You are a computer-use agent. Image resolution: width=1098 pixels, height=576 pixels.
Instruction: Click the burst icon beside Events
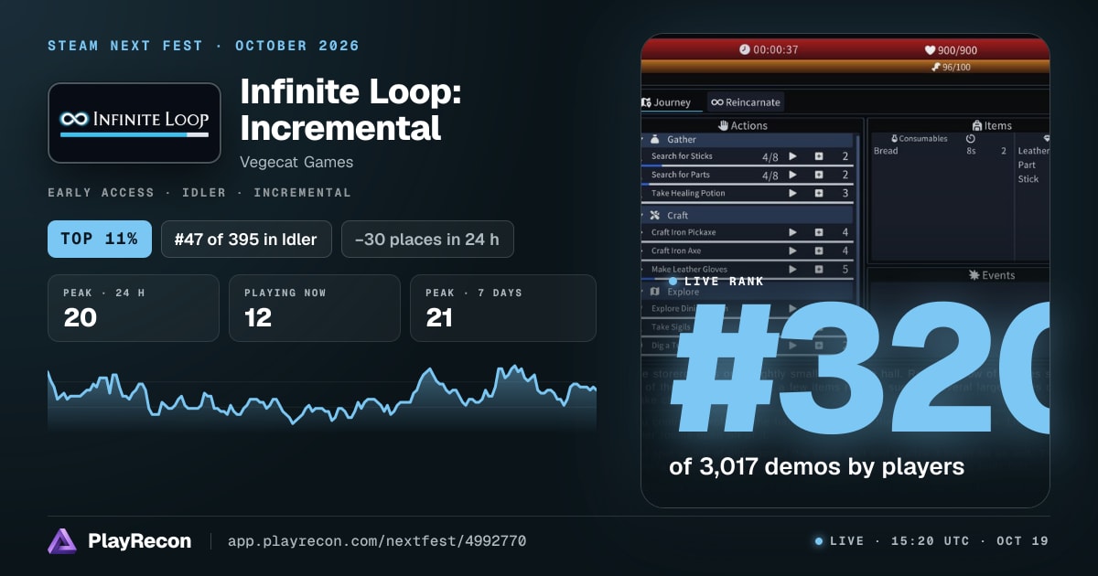pos(974,275)
